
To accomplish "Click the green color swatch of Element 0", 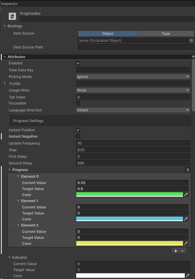I will coord(130,195).
